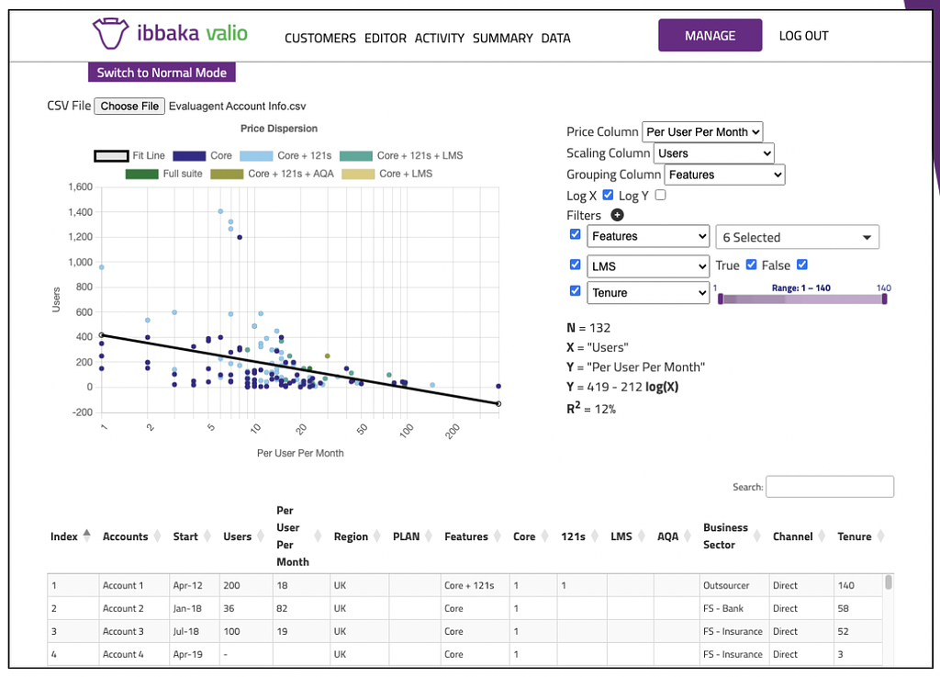
Task: Go to the SUMMARY menu item
Action: point(502,38)
